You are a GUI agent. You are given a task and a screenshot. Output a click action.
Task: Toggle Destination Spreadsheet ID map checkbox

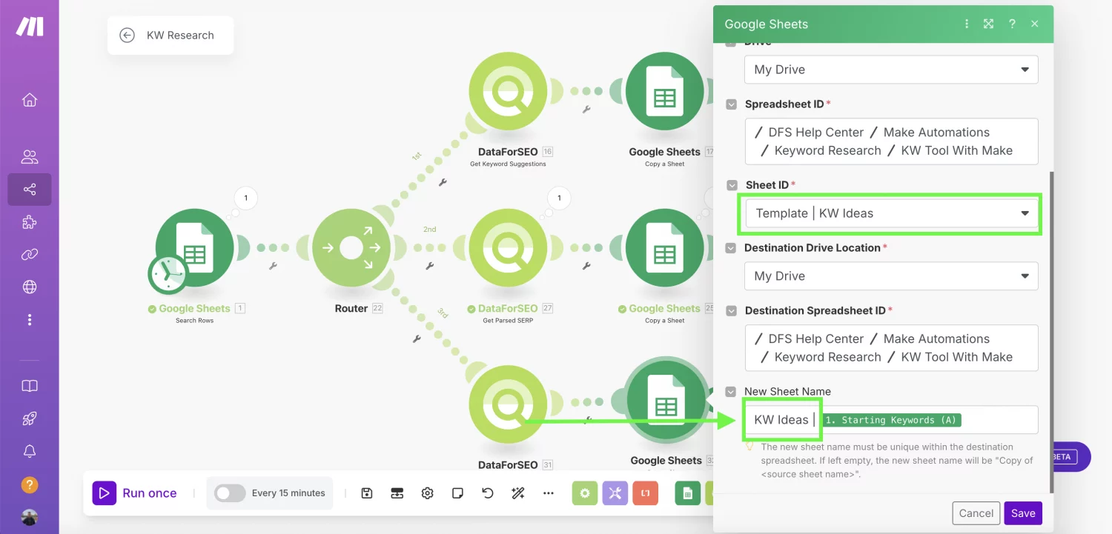tap(732, 311)
